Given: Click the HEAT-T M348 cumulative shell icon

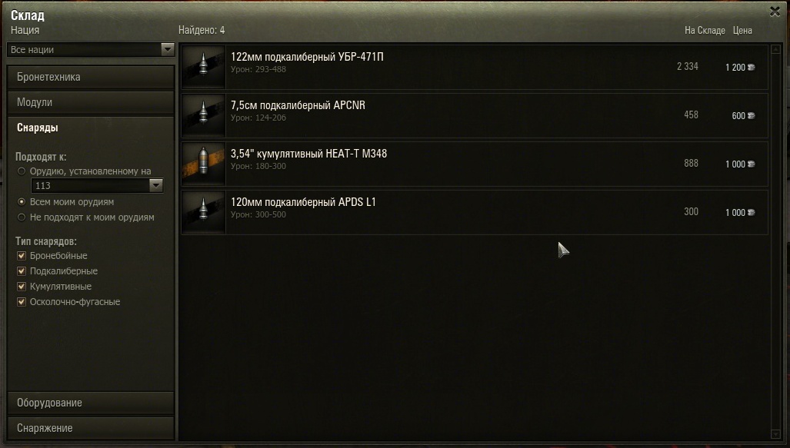Looking at the screenshot, I should (x=204, y=164).
